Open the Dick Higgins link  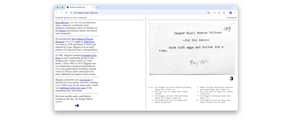click(62, 23)
